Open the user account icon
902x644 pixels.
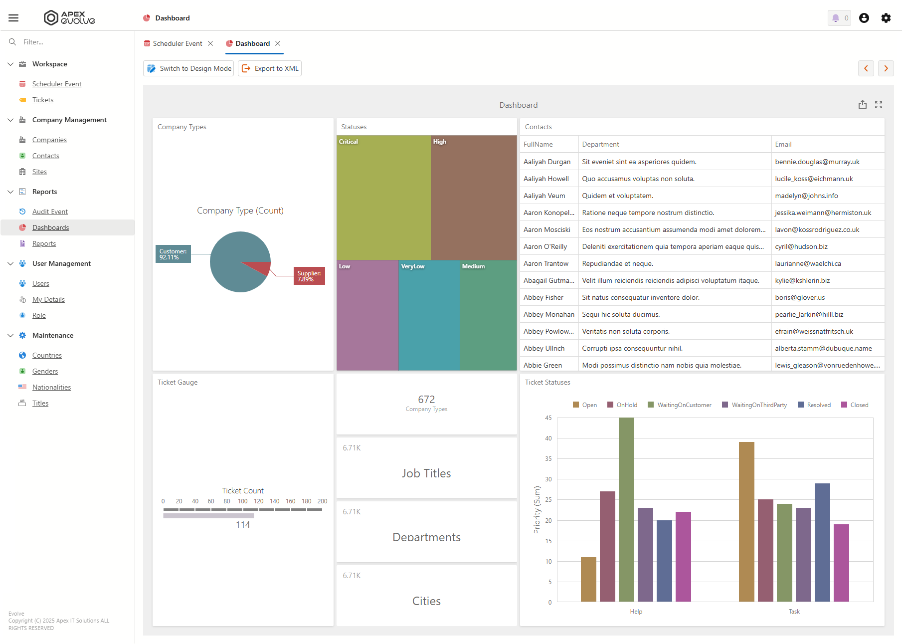[864, 18]
